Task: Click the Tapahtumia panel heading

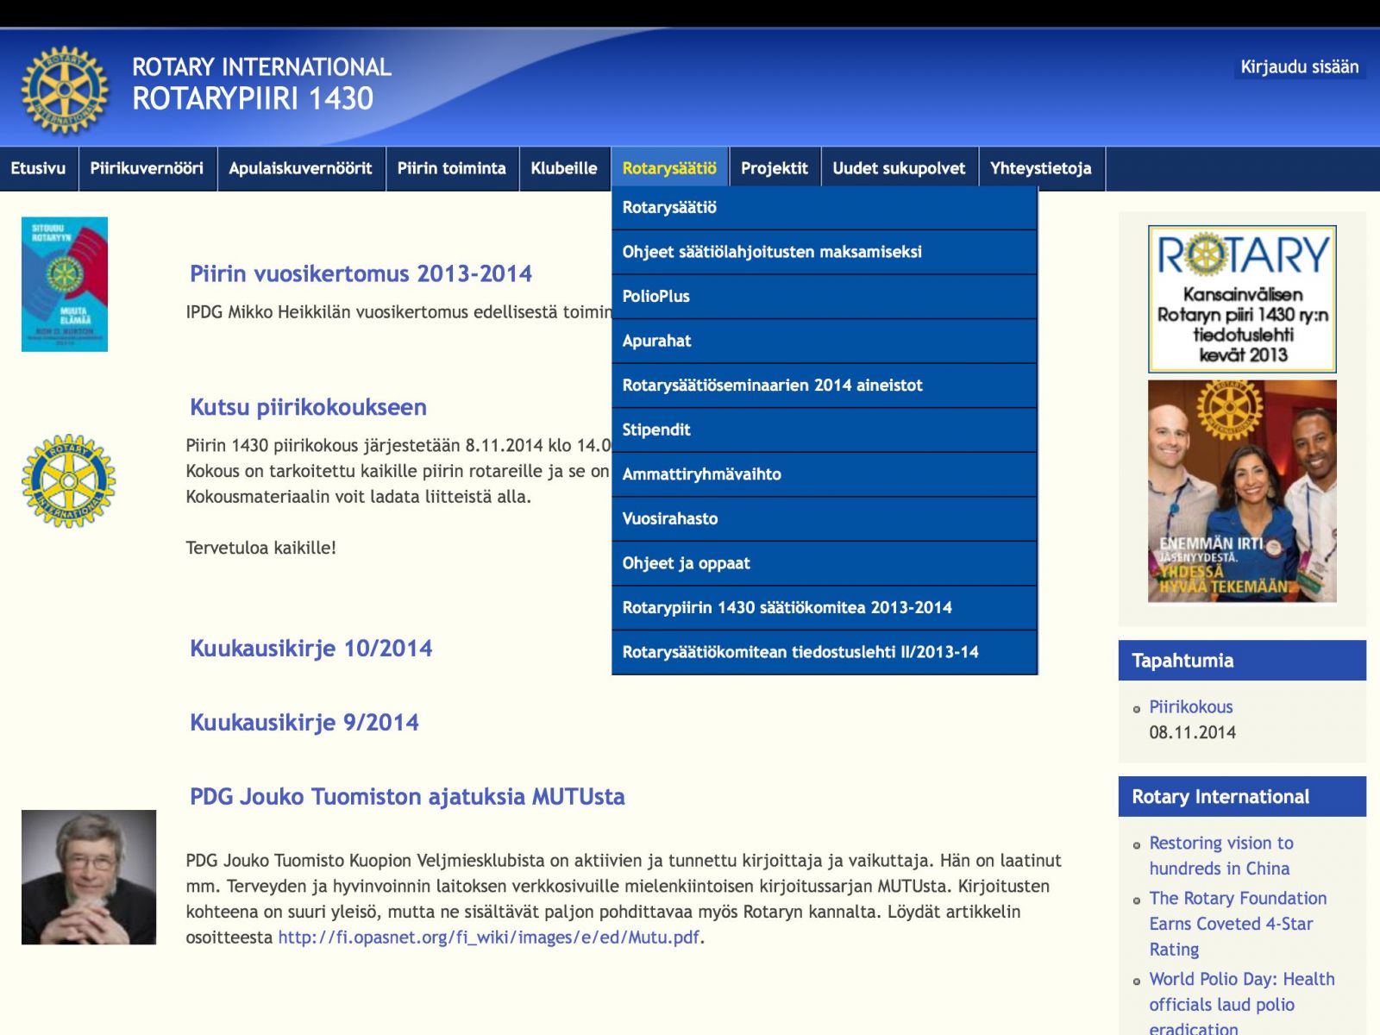Action: pos(1242,661)
